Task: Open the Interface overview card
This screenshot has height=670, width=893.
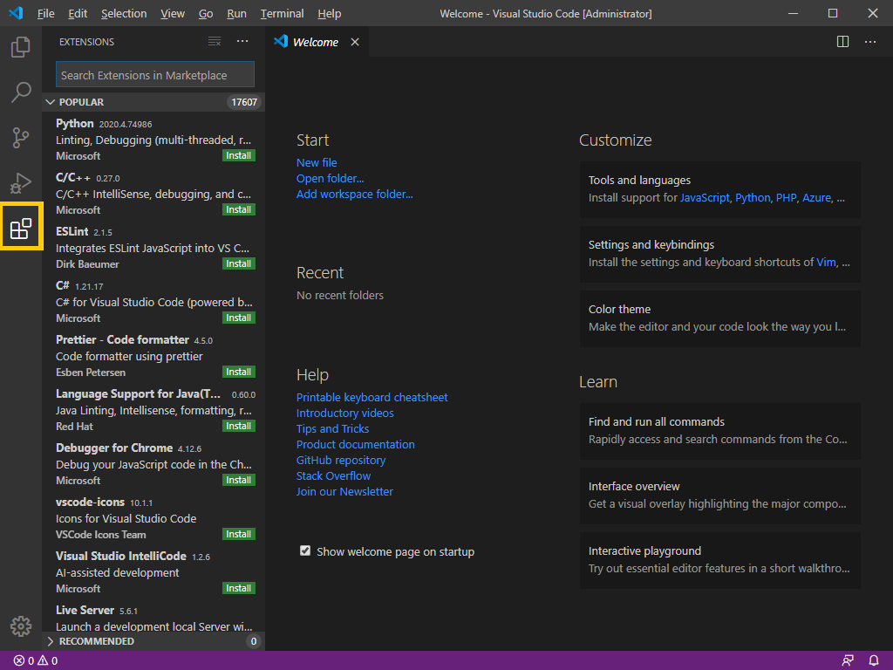Action: click(719, 496)
